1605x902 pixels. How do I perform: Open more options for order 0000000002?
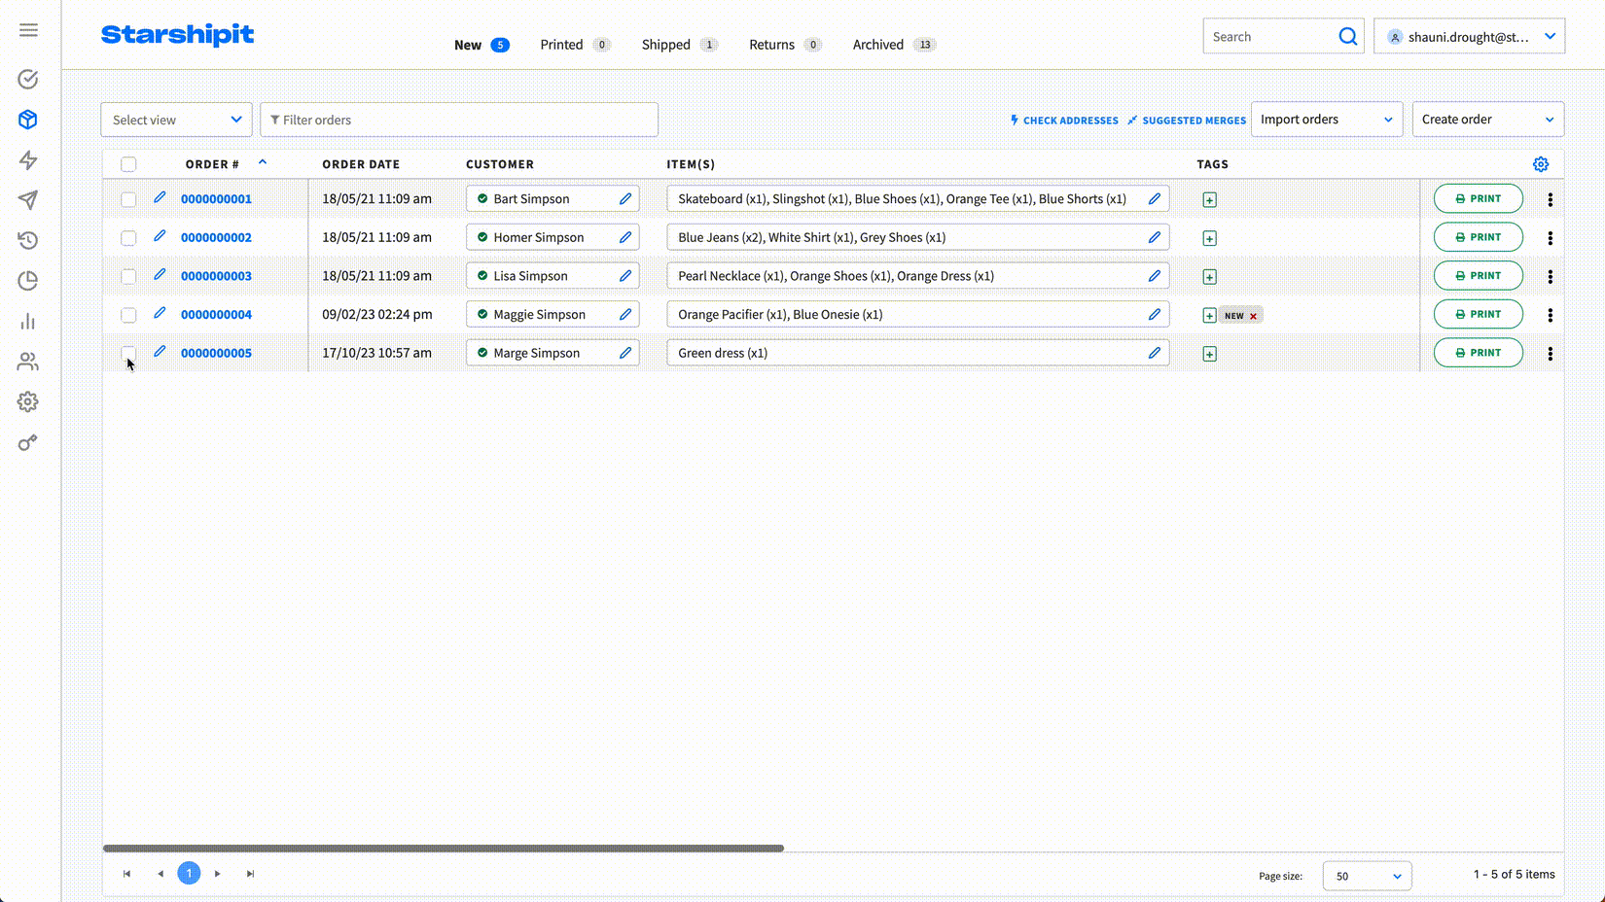point(1550,237)
